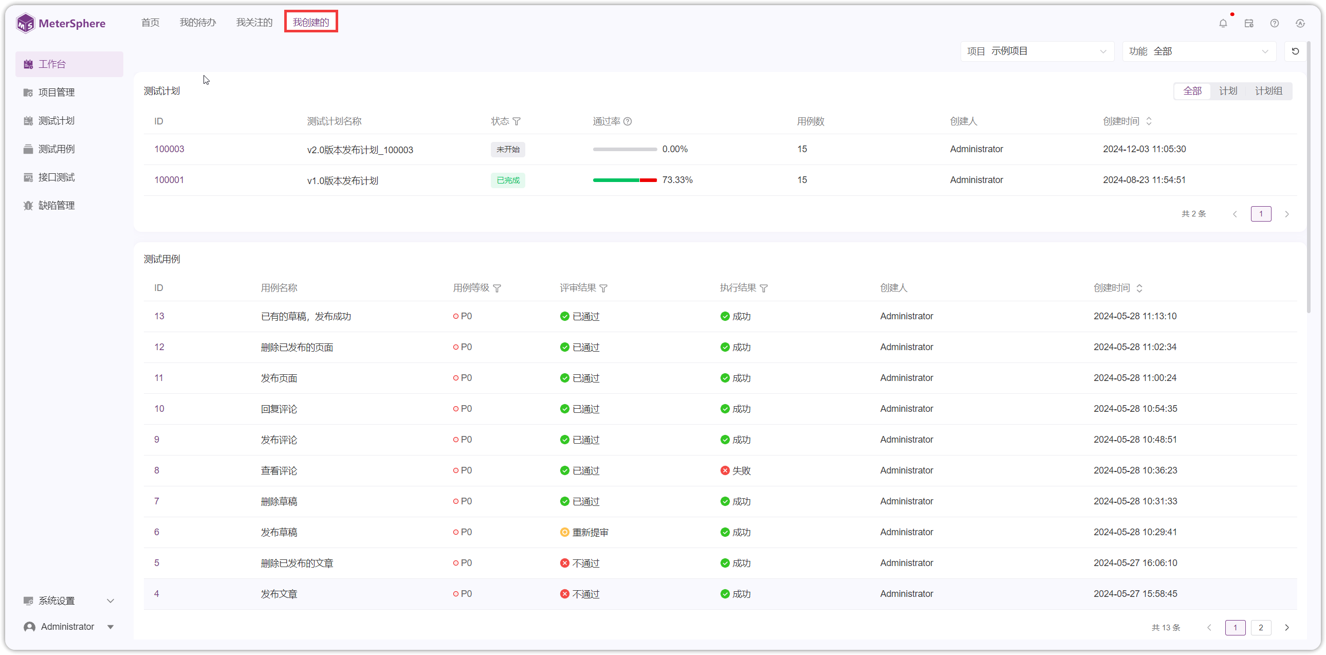
Task: Go to next page of test cases
Action: tap(1286, 627)
